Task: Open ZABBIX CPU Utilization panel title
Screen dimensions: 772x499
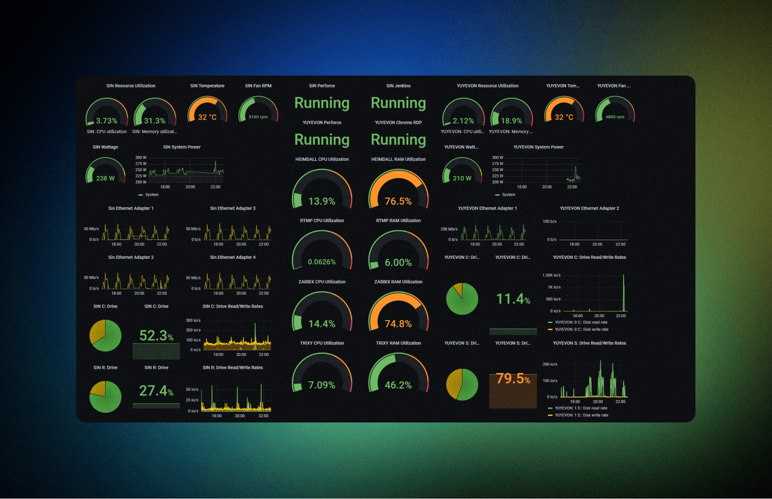Action: 322,282
